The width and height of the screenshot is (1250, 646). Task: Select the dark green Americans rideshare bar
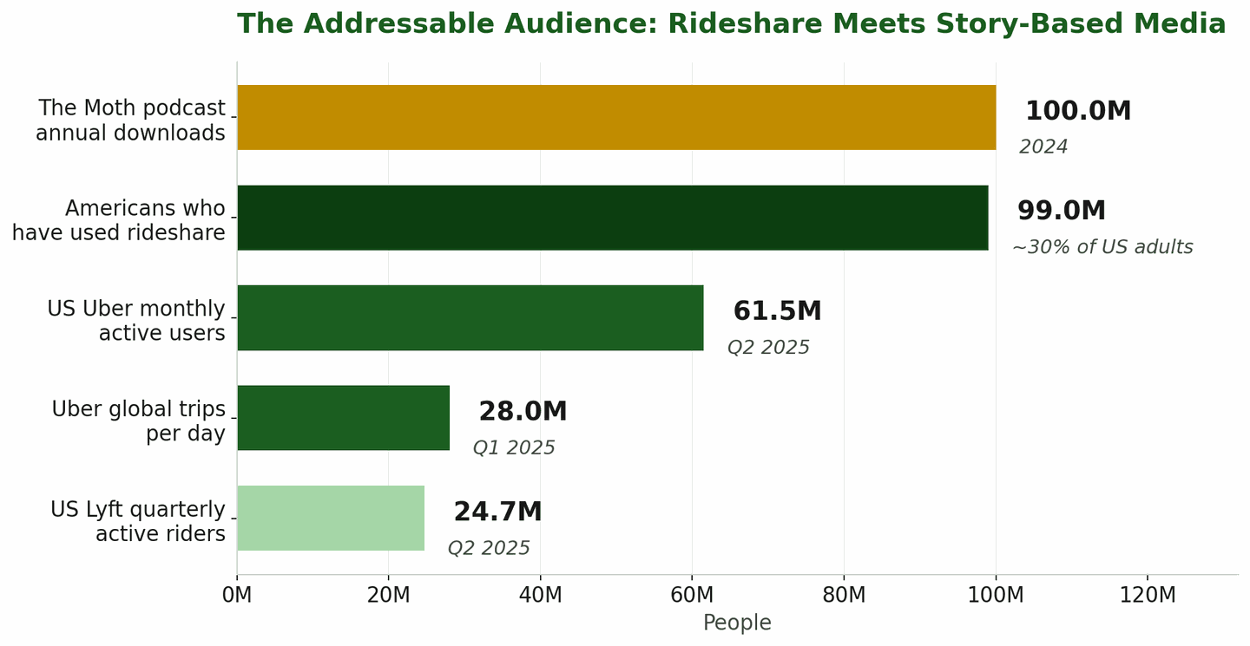[x=613, y=218]
